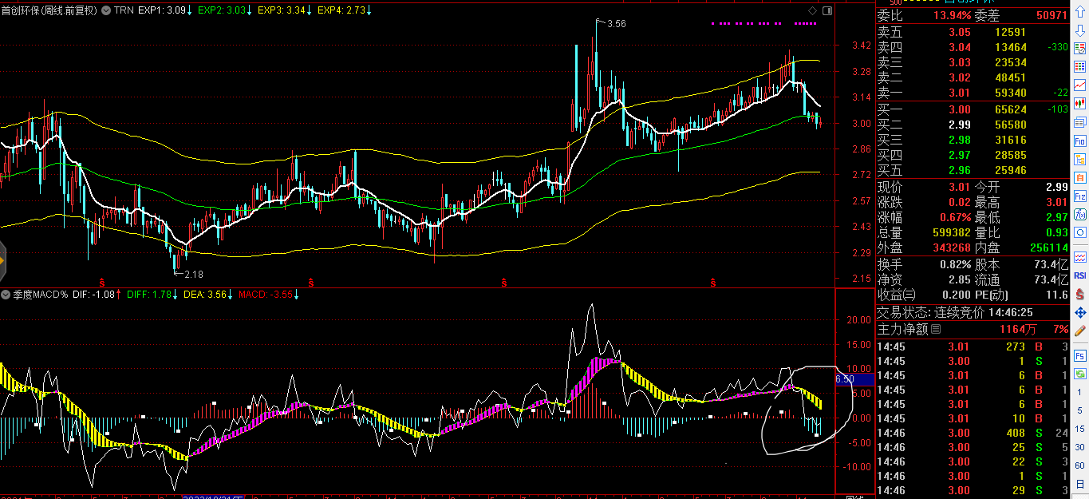Click the circle icon in right sidebar
This screenshot has width=1089, height=499.
[1080, 232]
